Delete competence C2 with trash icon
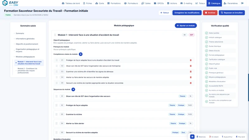The width and height of the screenshot is (249, 140). pyautogui.click(x=190, y=66)
